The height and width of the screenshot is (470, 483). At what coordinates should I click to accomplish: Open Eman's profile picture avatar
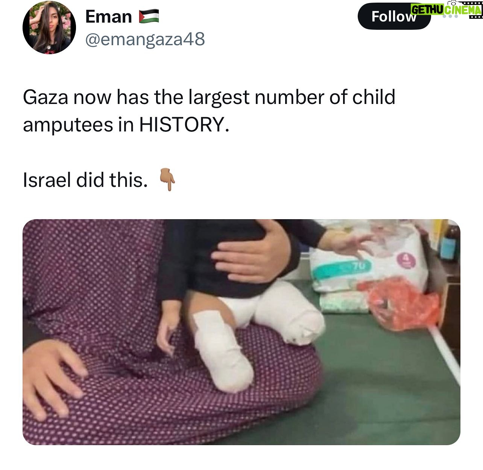coord(49,28)
